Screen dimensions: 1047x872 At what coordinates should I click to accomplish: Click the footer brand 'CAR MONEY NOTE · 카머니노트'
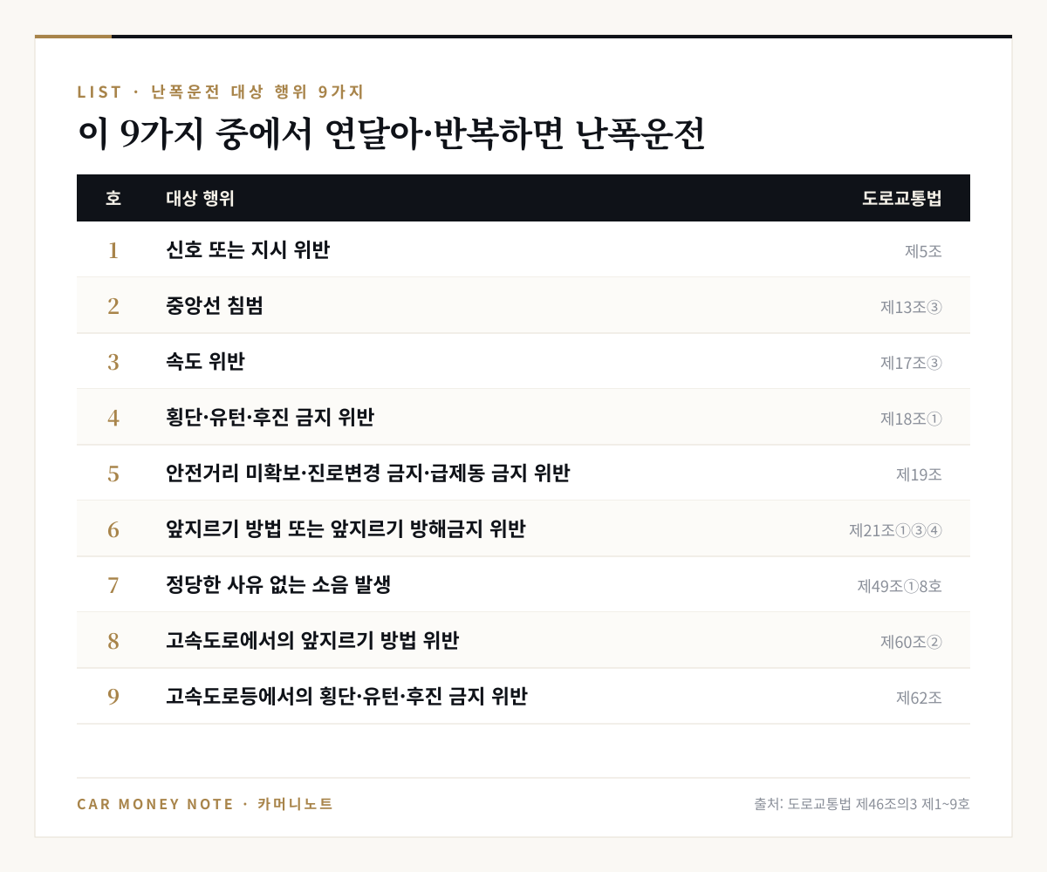click(205, 804)
